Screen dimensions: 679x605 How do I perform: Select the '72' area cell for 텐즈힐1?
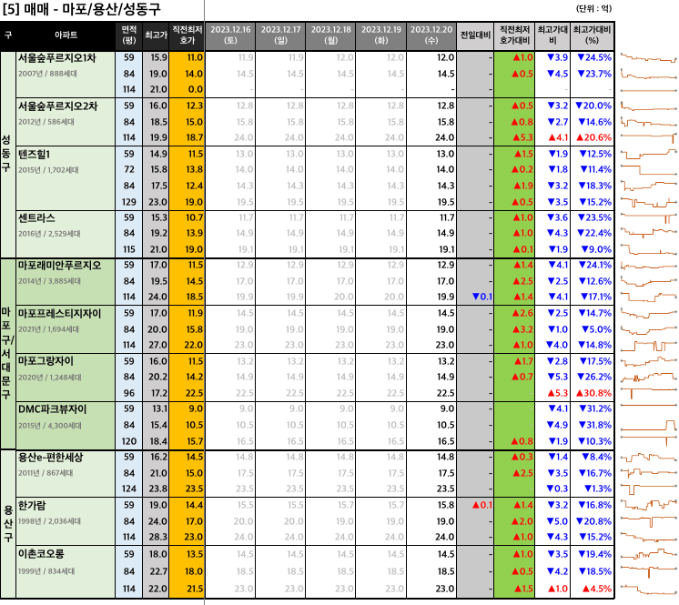pyautogui.click(x=129, y=169)
